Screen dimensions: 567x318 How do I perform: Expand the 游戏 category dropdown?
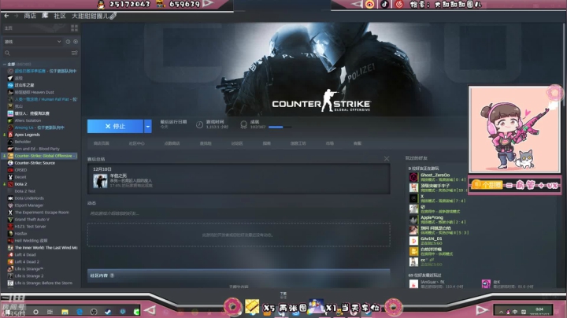(x=32, y=42)
